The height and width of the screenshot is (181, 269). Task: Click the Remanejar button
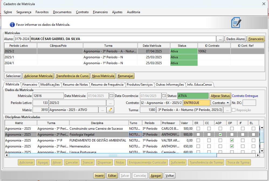click(x=125, y=76)
